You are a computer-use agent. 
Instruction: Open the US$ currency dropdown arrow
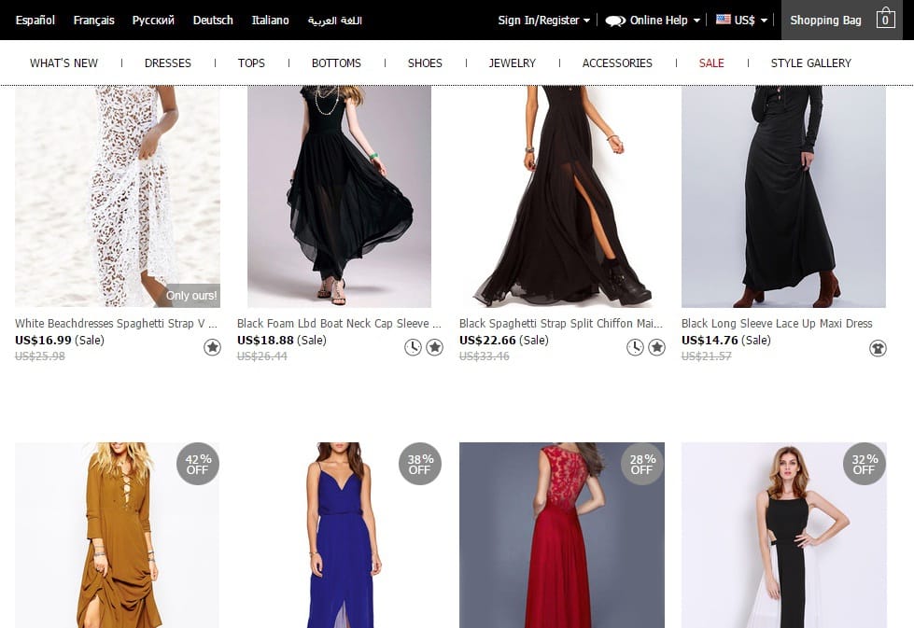(x=764, y=21)
